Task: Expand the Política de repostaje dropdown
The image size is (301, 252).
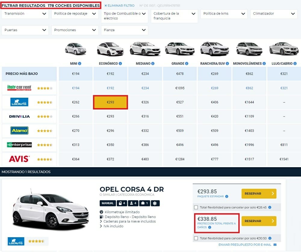Action: (x=75, y=14)
